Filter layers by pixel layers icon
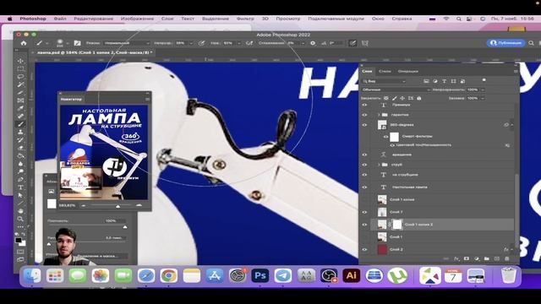Screen dimensions: 541x304 coord(426,81)
